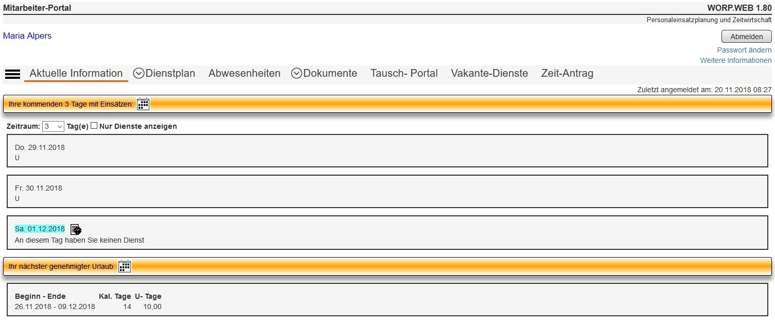
Task: Click the circled chevron icon before Dienstplan
Action: pos(138,73)
